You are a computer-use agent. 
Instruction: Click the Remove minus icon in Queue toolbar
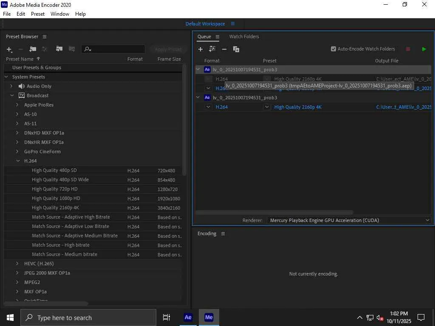pyautogui.click(x=224, y=49)
